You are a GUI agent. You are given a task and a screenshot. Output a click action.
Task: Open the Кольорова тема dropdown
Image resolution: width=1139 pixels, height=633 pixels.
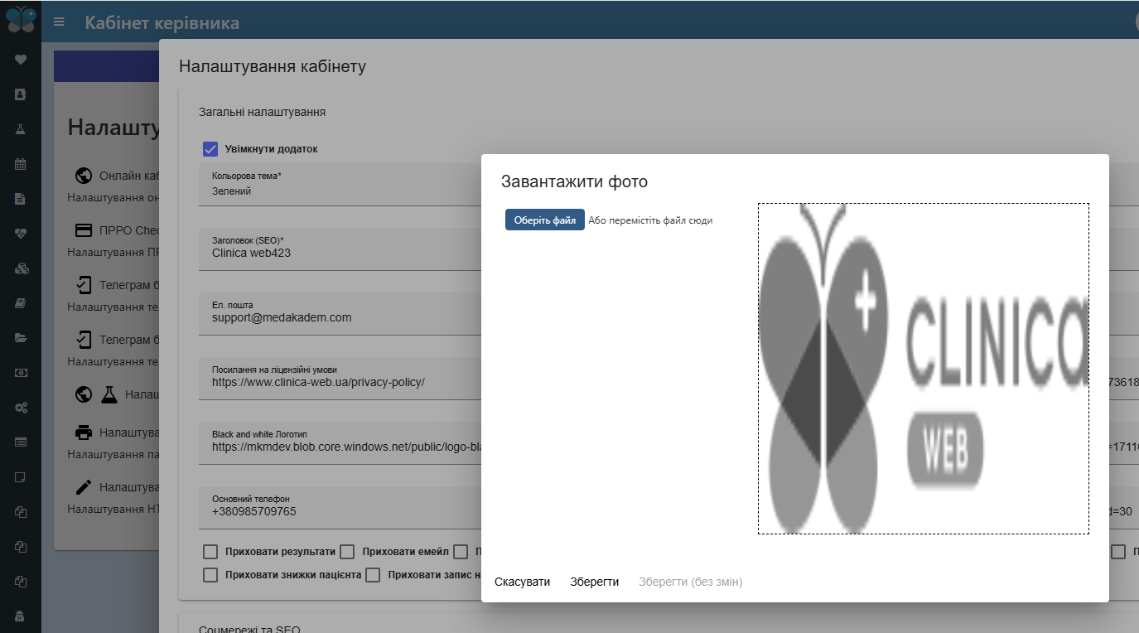[340, 185]
